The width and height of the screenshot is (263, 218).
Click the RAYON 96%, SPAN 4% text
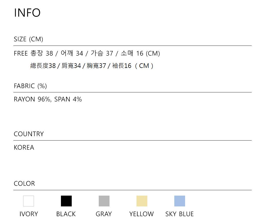(48, 99)
